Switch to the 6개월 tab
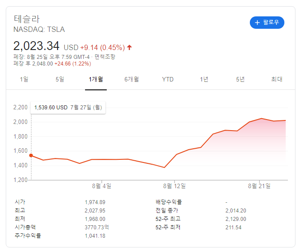The height and width of the screenshot is (251, 299). 132,79
